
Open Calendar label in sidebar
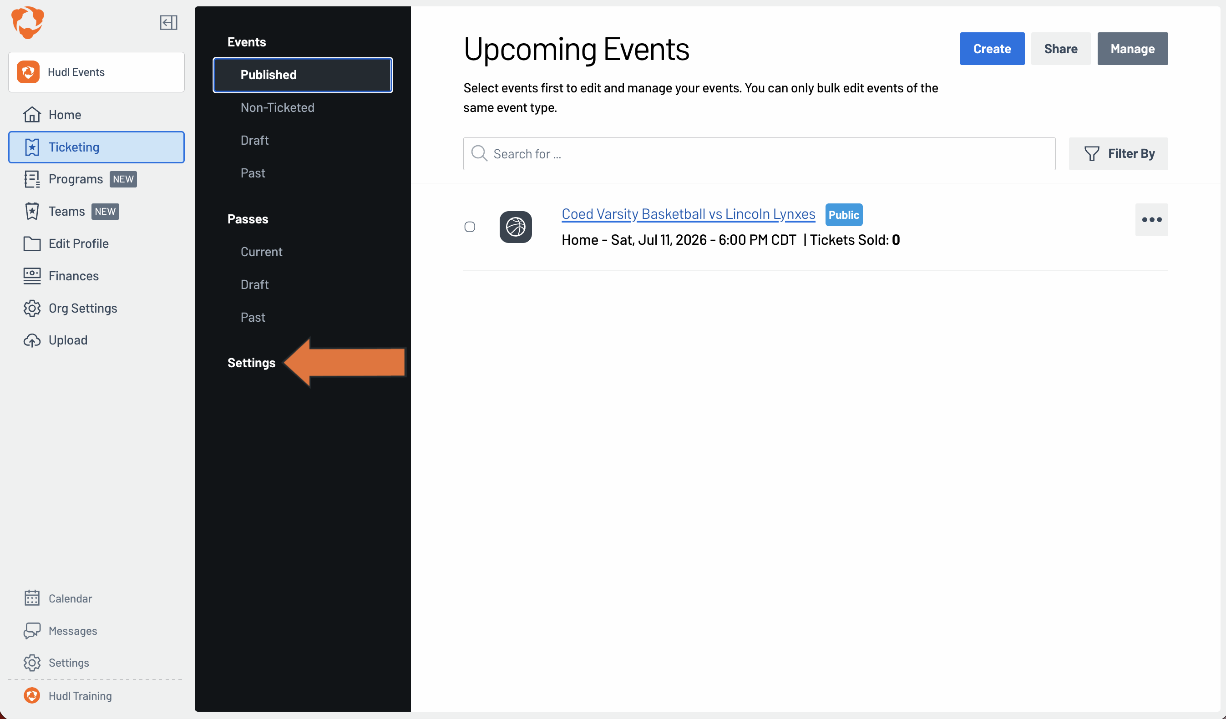tap(70, 598)
